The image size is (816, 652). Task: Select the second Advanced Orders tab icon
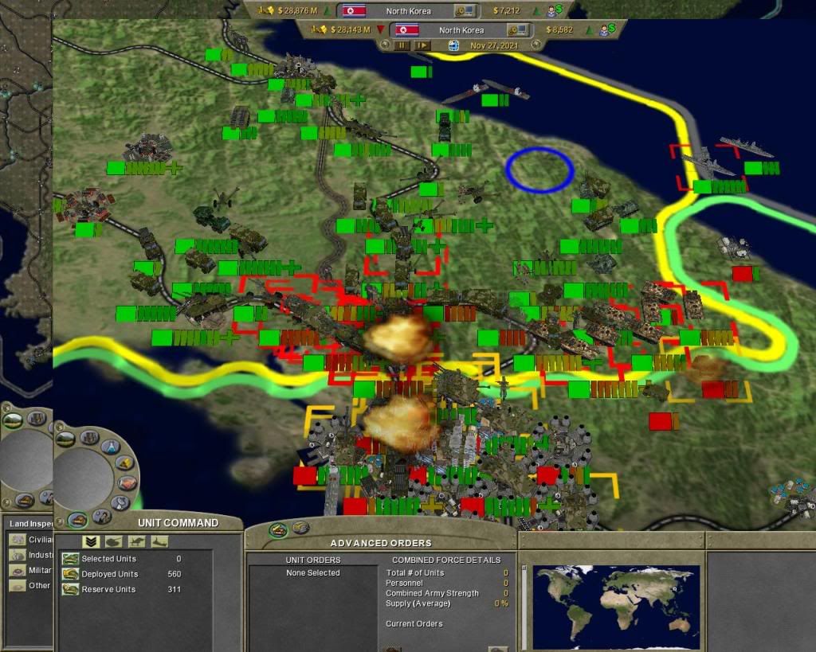[300, 528]
